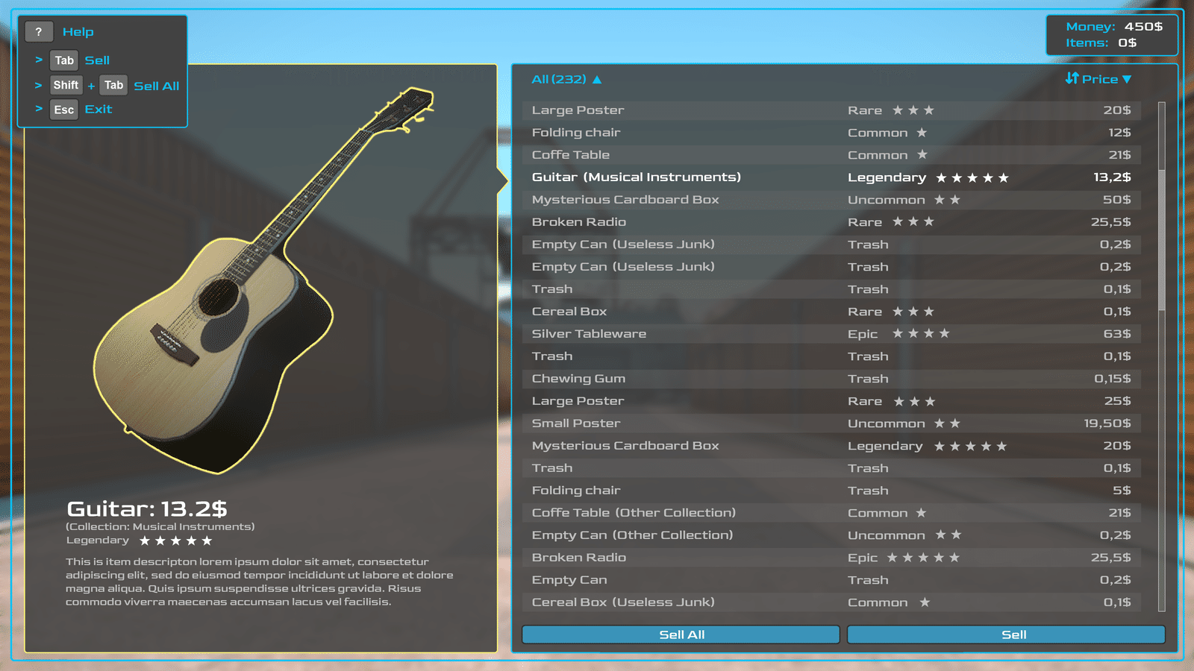The width and height of the screenshot is (1194, 671).
Task: Click the Items 0$ total display
Action: [1101, 43]
